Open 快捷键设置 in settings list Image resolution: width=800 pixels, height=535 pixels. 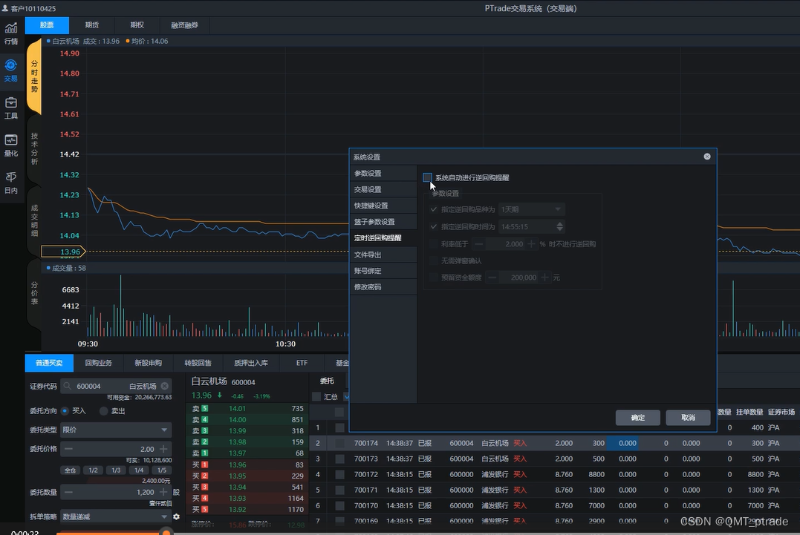(x=383, y=206)
